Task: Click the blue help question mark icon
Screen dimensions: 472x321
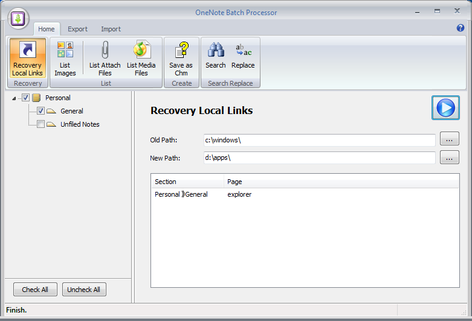Action: point(461,28)
